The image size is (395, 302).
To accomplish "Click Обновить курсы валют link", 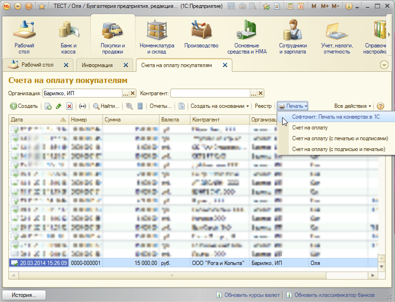I will click(x=251, y=295).
